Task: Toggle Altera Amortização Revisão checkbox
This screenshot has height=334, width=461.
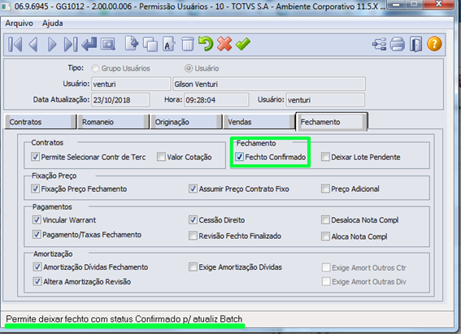Action: (37, 281)
